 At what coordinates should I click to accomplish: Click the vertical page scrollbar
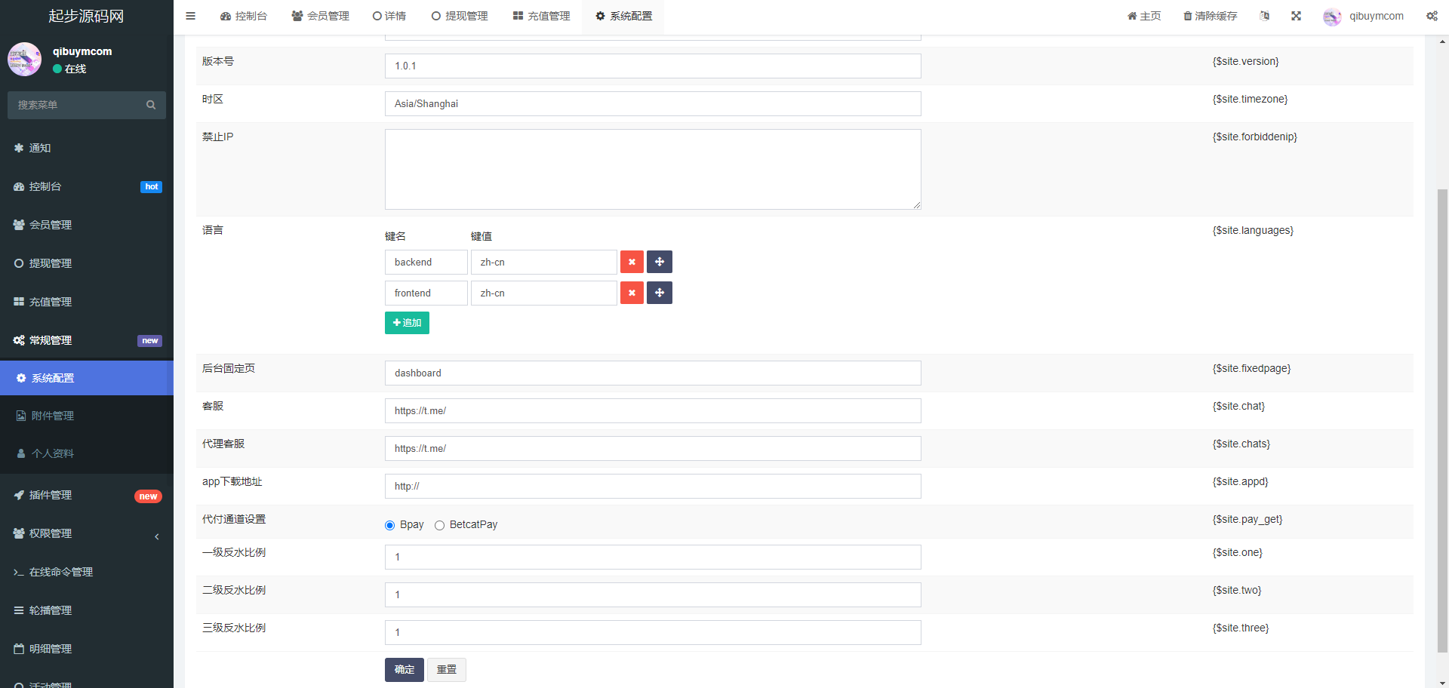(1442, 415)
